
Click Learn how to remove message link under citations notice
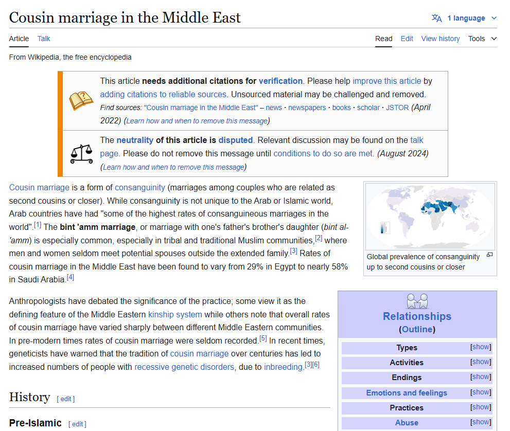(x=197, y=121)
